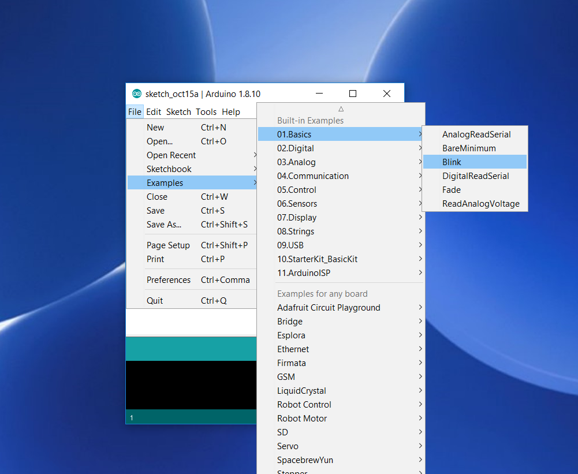Expand 05.Control examples submenu
This screenshot has width=578, height=474.
pyautogui.click(x=341, y=190)
